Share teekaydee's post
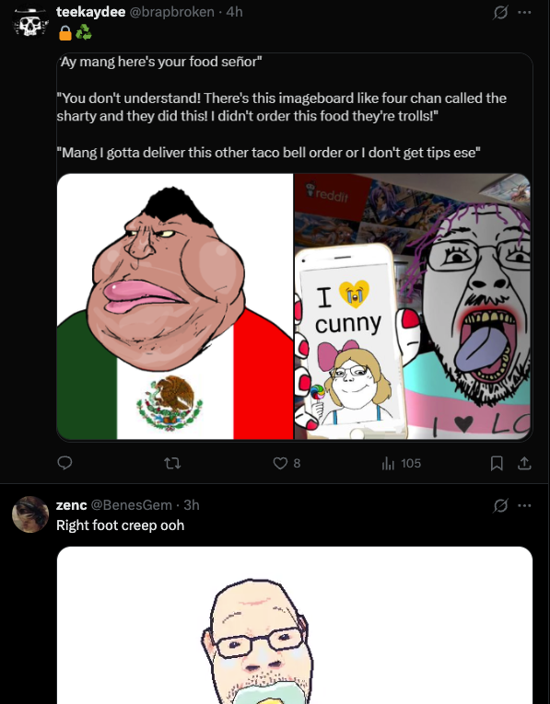 (524, 463)
